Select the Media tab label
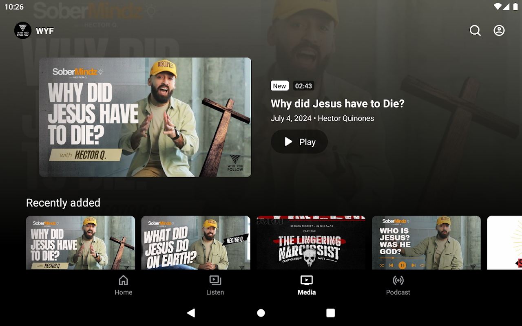 307,292
